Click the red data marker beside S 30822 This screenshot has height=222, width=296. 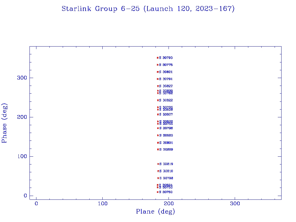click(158, 100)
